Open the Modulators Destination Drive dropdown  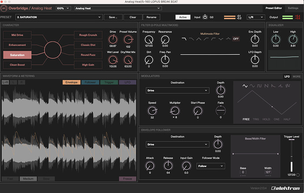point(178,91)
